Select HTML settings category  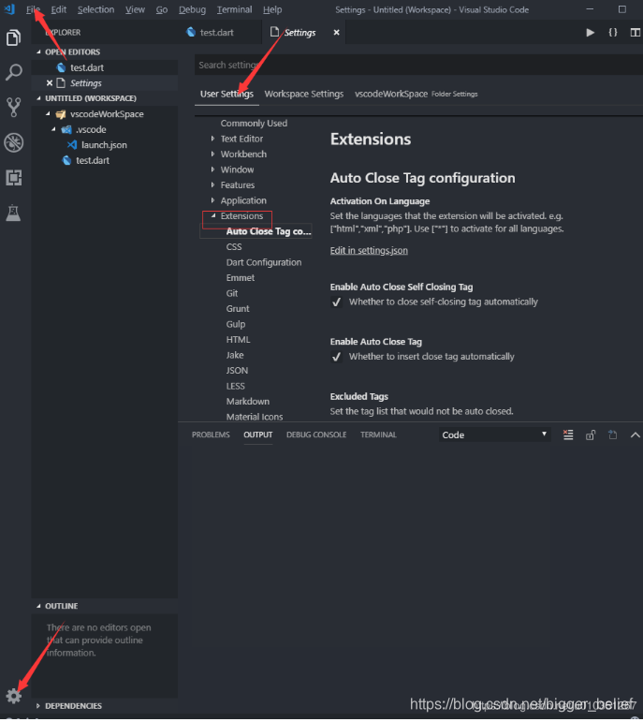click(x=238, y=340)
